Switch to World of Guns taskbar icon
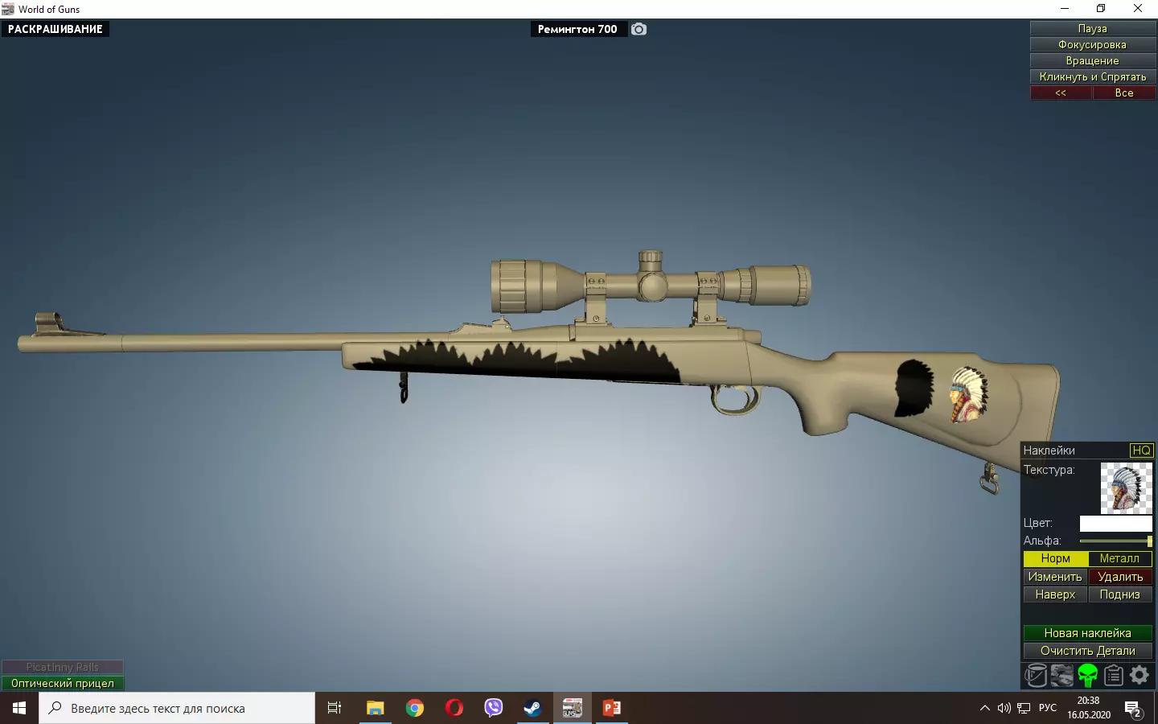Viewport: 1158px width, 724px height. (x=572, y=708)
